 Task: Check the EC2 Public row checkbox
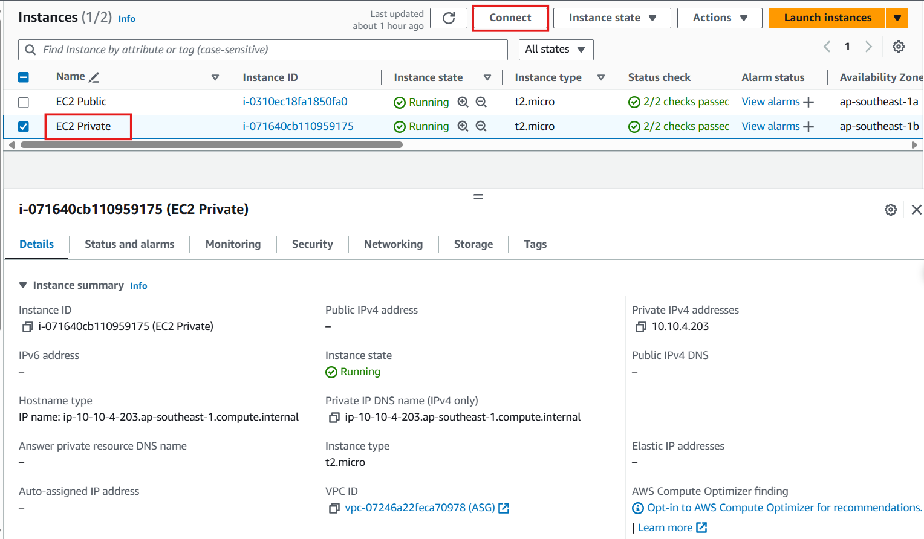24,102
